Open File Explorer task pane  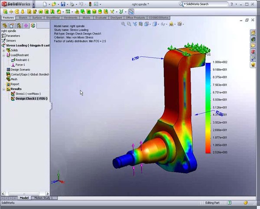pos(253,45)
